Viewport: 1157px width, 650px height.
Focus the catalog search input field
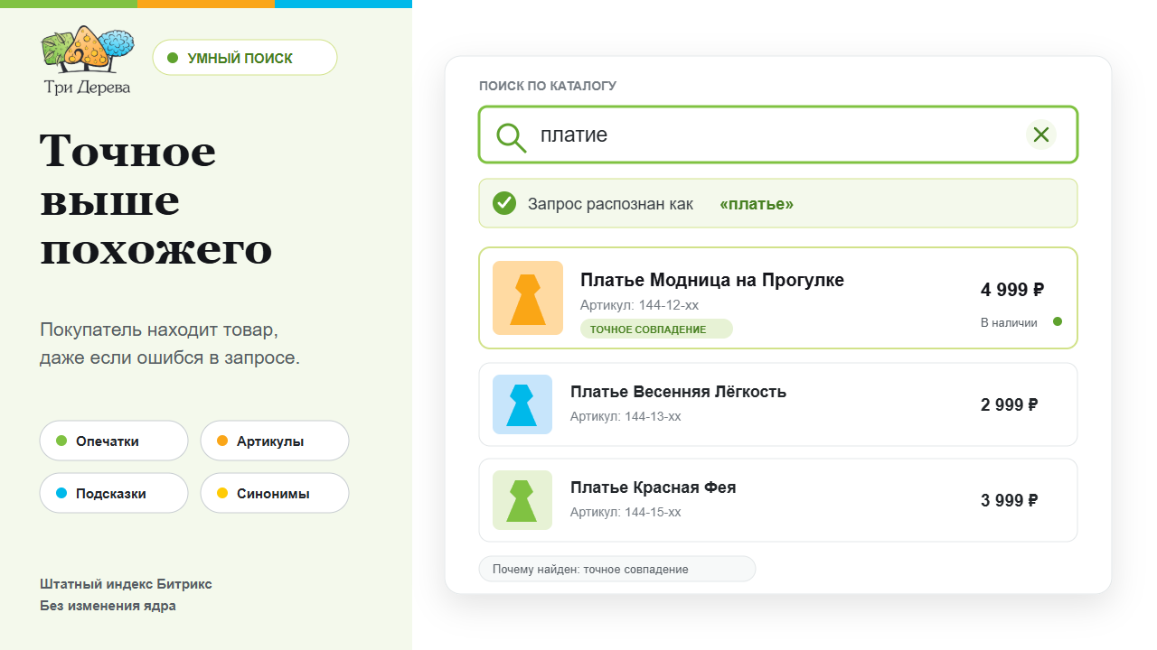tap(778, 135)
